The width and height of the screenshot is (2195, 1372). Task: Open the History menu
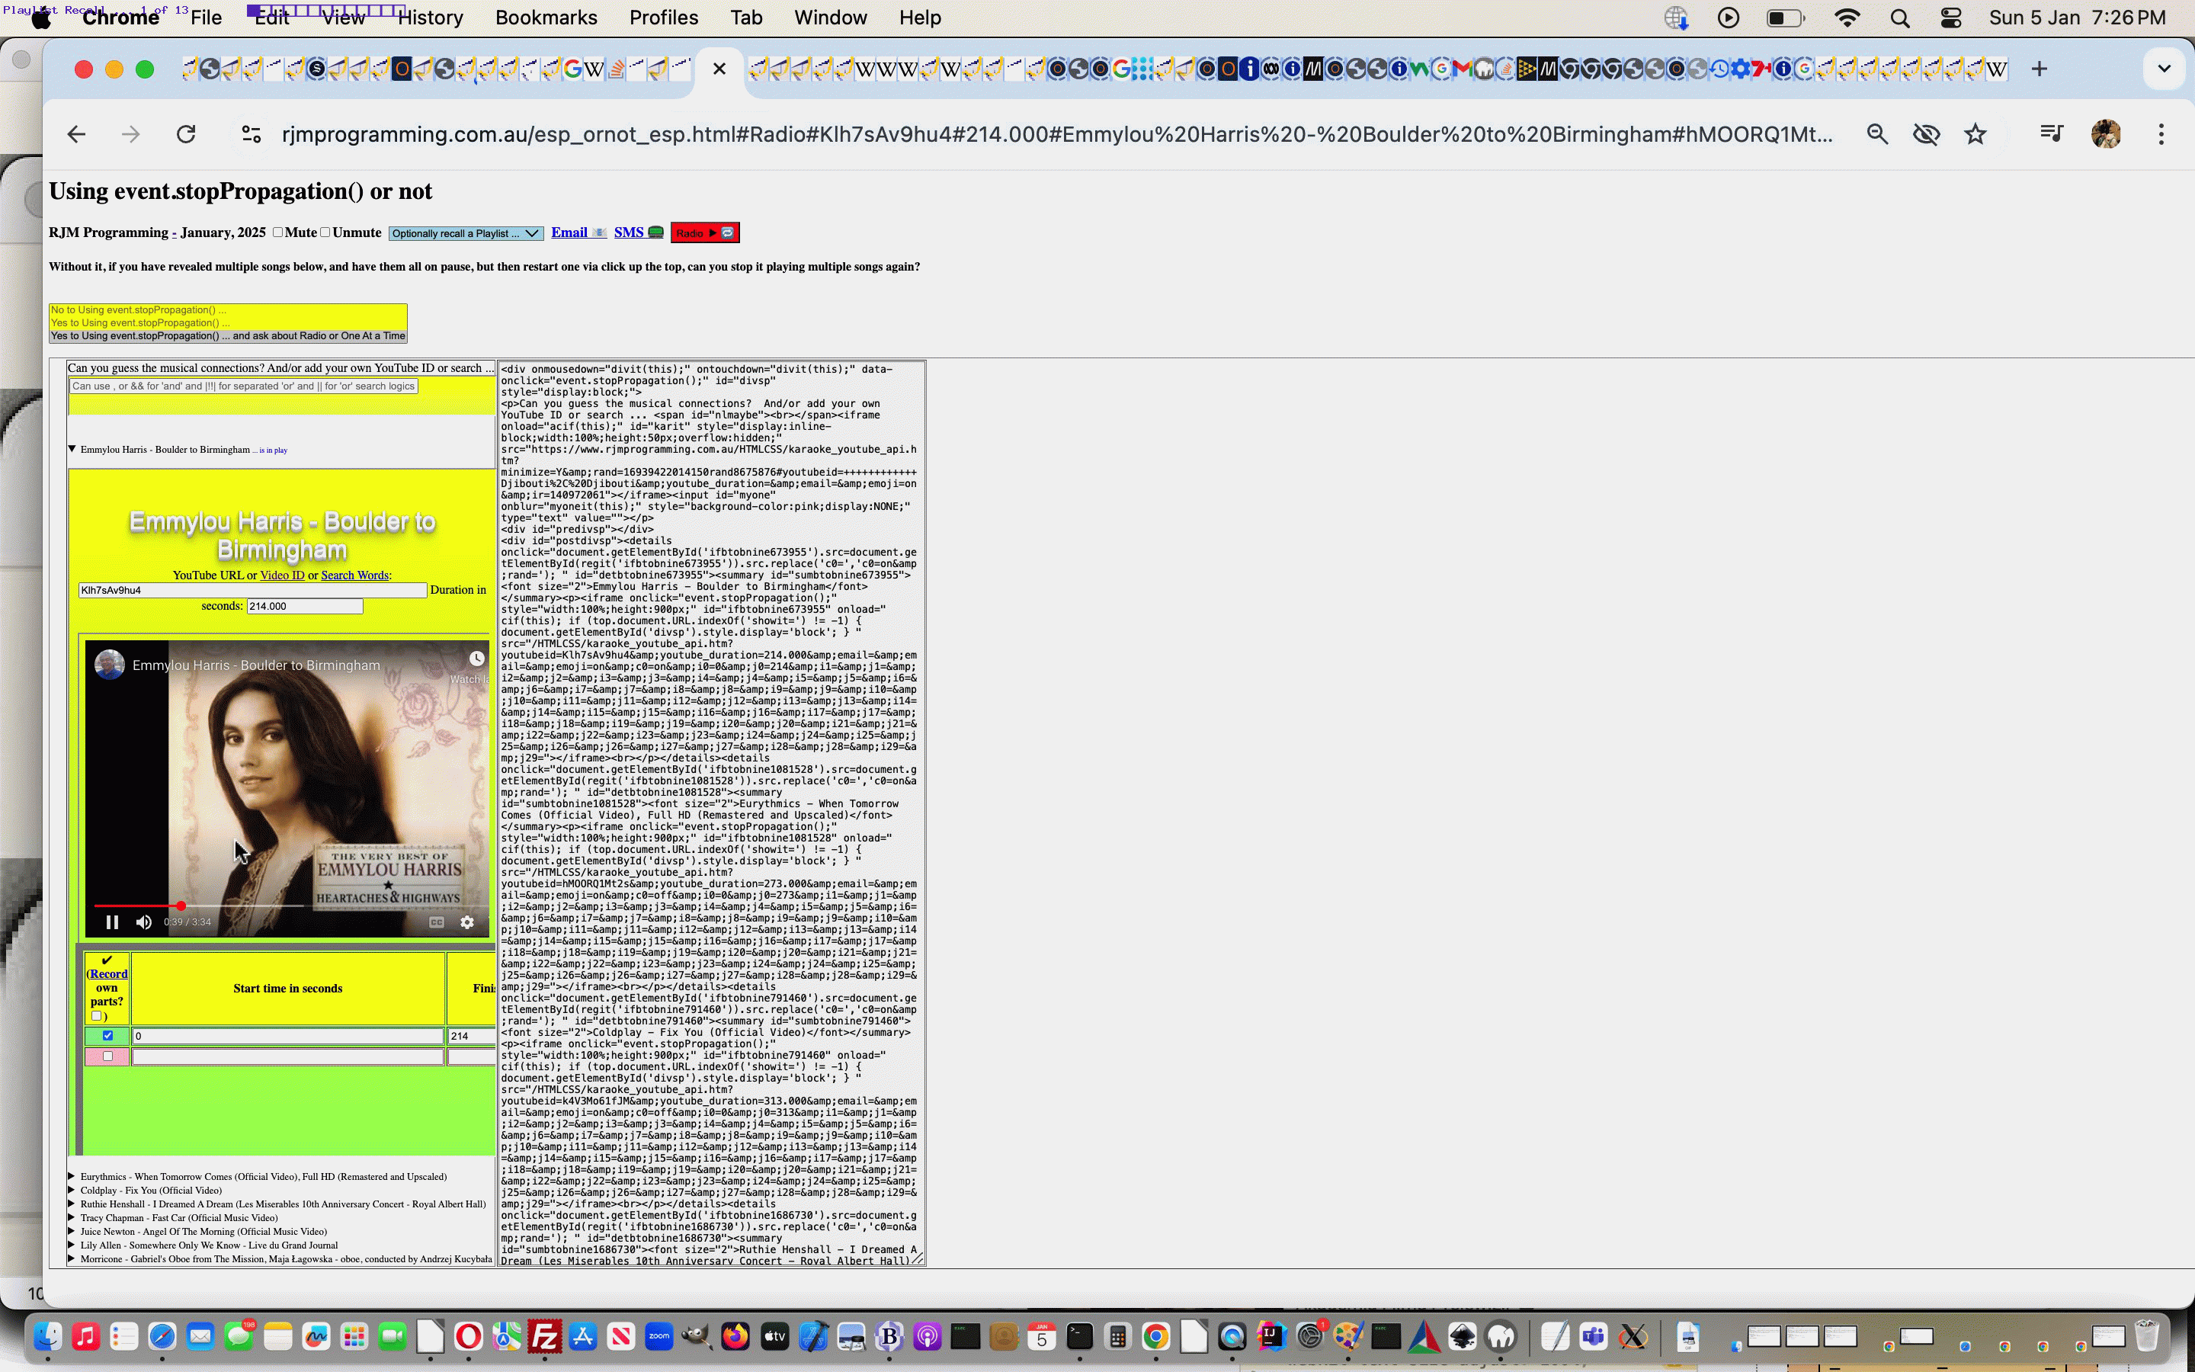pos(430,18)
